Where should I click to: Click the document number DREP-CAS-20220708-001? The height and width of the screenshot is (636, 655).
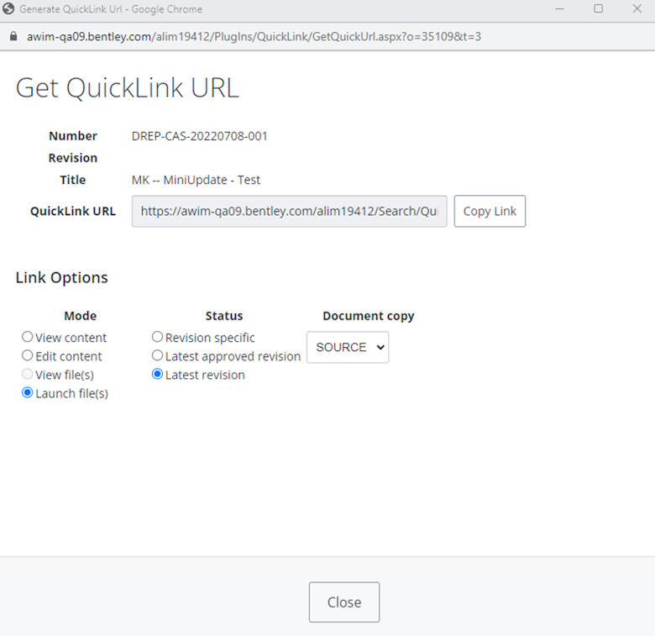click(200, 136)
